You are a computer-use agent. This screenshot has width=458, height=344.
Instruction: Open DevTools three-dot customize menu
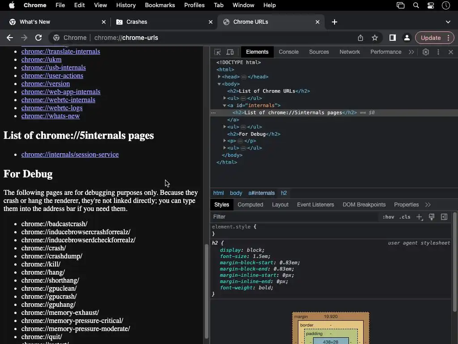[438, 52]
